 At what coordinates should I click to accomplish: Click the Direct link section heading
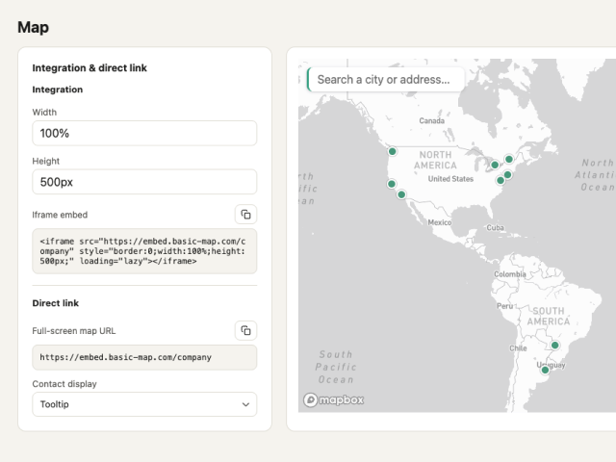coord(56,303)
